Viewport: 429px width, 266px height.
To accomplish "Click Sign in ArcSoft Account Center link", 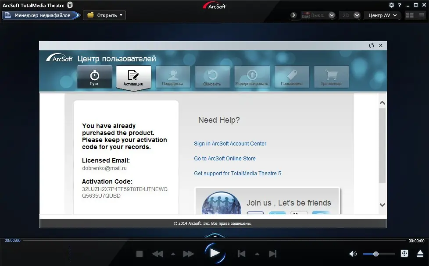I will tap(230, 144).
